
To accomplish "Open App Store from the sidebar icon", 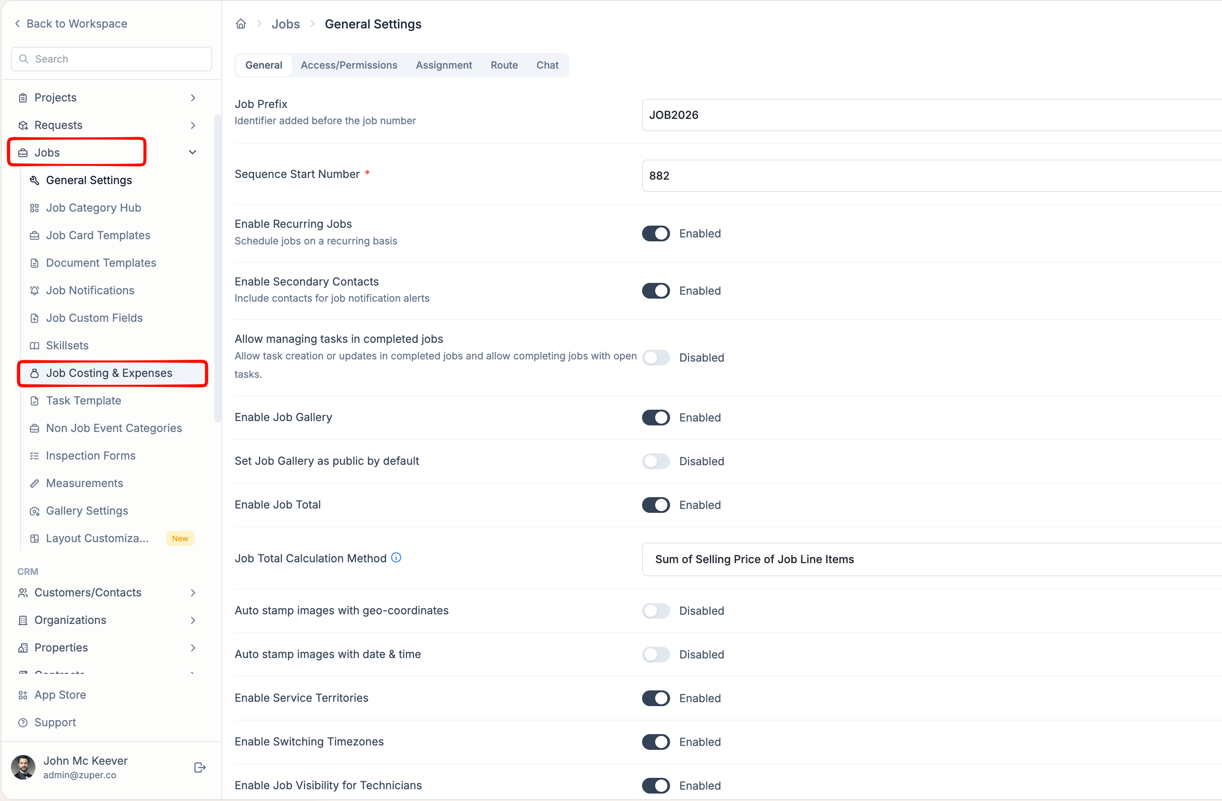I will click(x=23, y=695).
